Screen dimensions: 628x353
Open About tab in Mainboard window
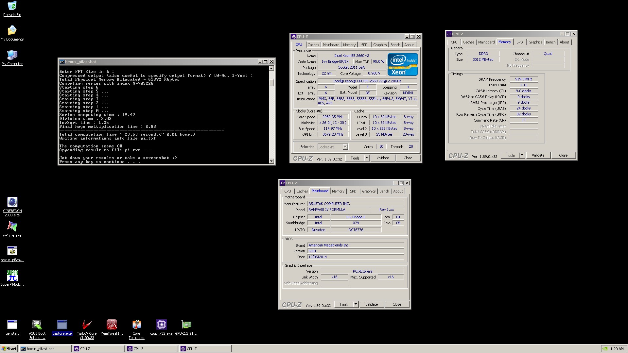[398, 191]
